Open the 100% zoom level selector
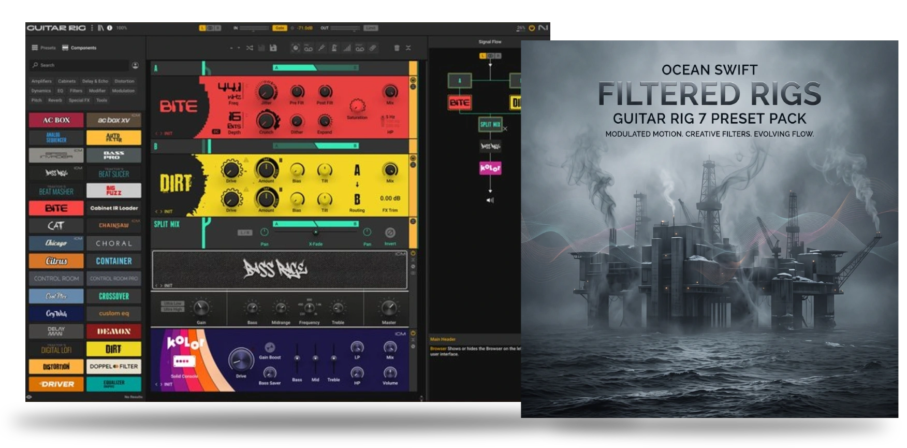907x448 pixels. tap(122, 28)
